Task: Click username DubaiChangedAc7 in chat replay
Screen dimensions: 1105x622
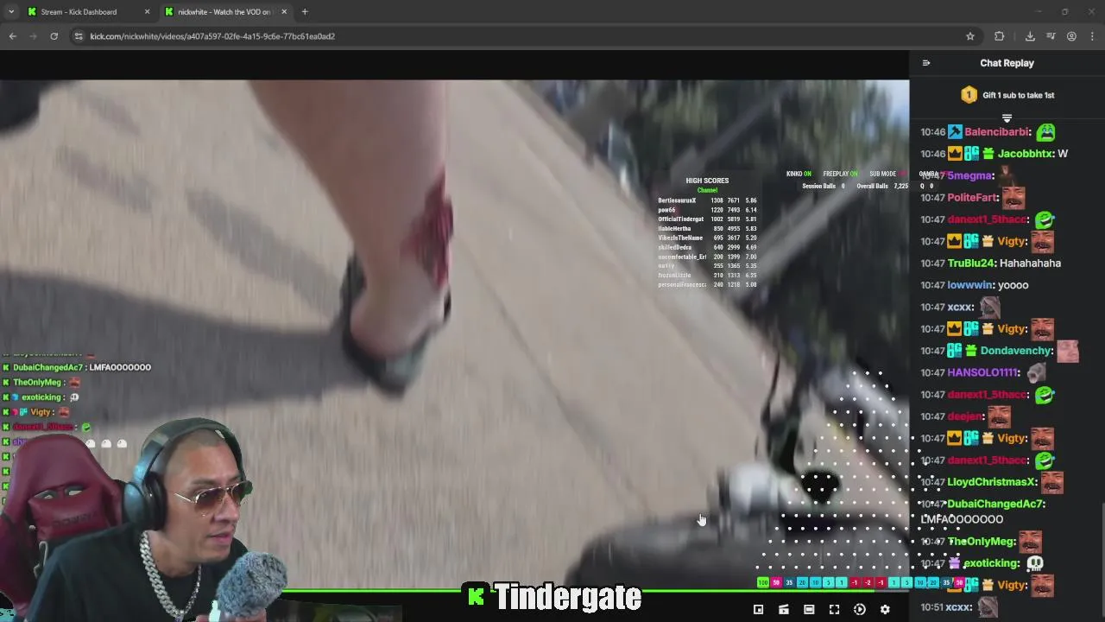Action: [996, 504]
